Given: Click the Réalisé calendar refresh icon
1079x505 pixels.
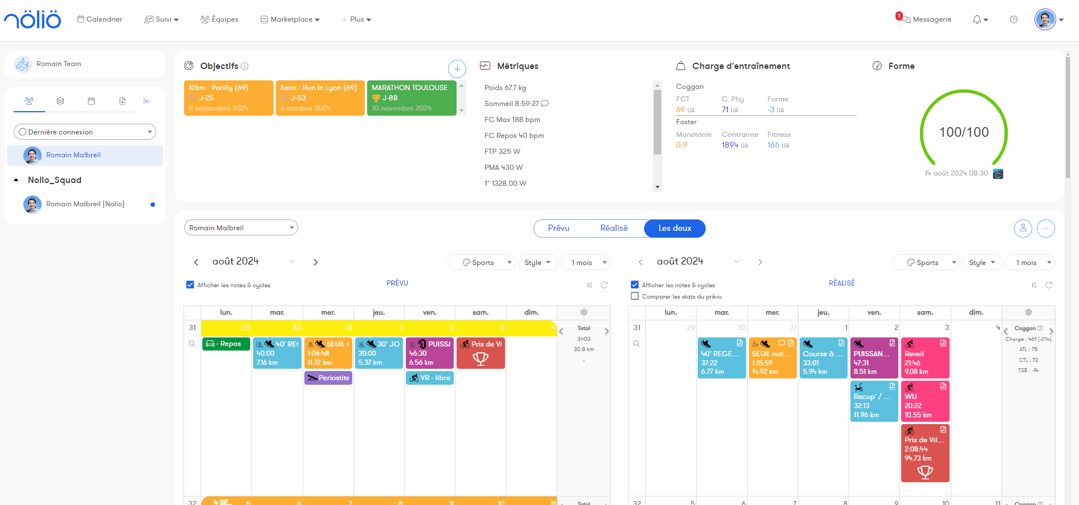Looking at the screenshot, I should tap(1048, 285).
